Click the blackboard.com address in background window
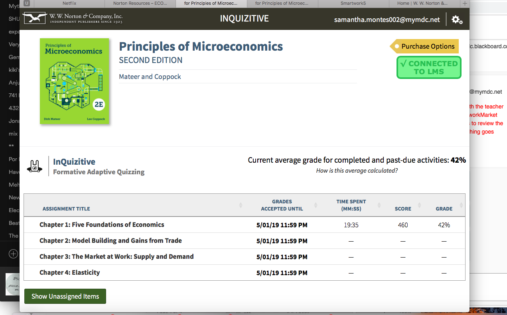 488,46
